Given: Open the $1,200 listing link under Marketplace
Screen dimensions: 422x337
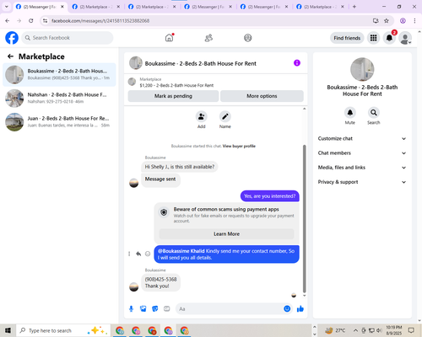Looking at the screenshot, I should point(176,85).
